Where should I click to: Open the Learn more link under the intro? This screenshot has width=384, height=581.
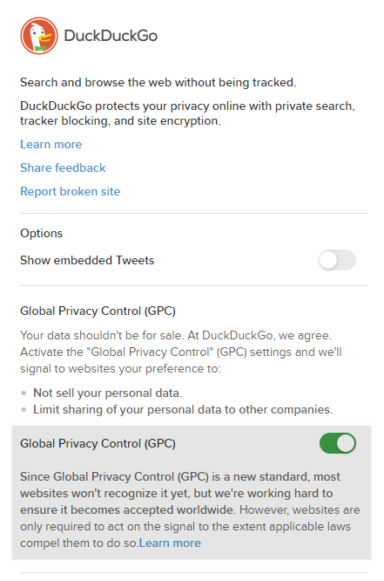(51, 144)
